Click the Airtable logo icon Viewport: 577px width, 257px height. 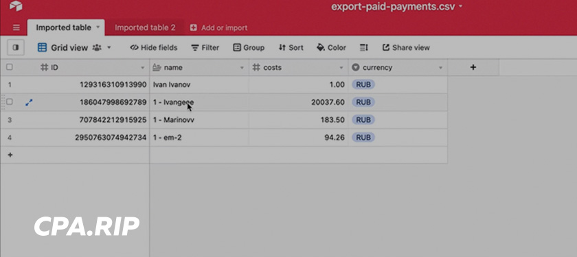pos(16,5)
